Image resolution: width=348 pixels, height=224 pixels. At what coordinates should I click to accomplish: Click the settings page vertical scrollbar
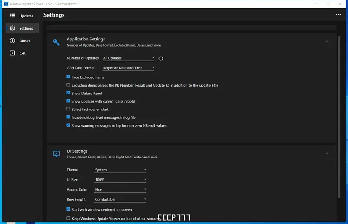click(x=339, y=117)
